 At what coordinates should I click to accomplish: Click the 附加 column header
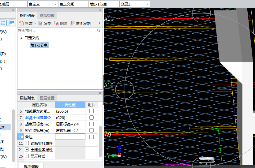tap(92, 105)
